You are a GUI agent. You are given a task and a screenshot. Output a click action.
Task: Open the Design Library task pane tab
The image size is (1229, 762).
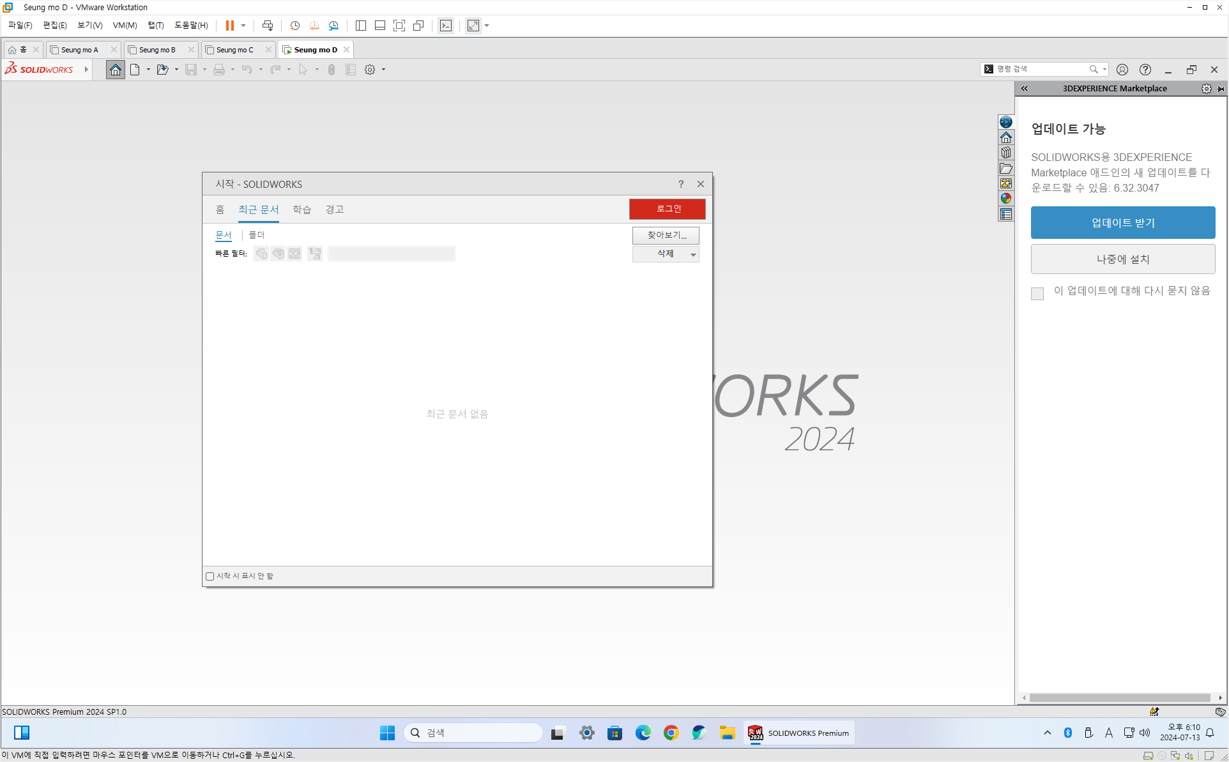point(1006,153)
